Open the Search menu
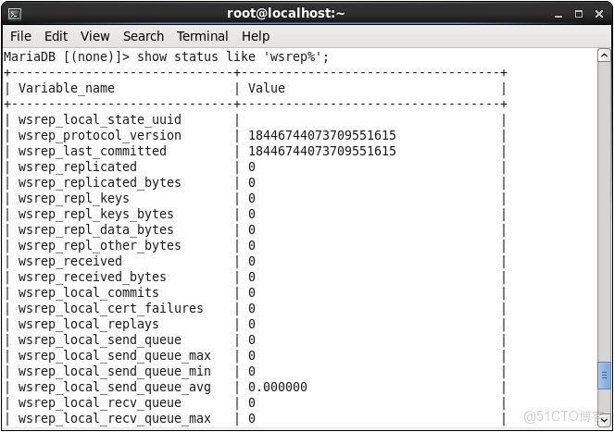Viewport: 614px width, 432px height. (x=144, y=36)
